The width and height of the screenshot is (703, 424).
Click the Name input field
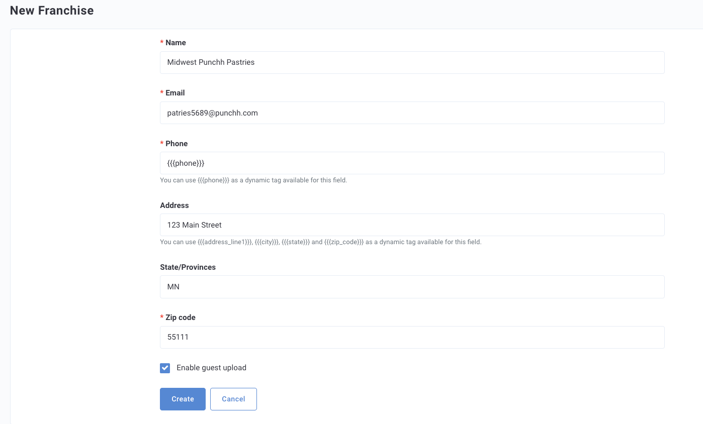tap(412, 62)
